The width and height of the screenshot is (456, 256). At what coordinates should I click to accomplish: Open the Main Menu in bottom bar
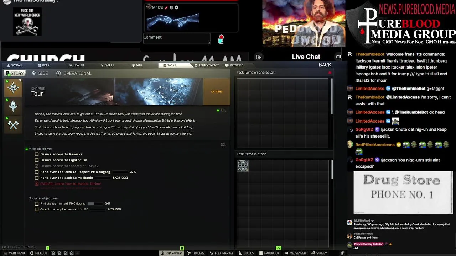pyautogui.click(x=14, y=253)
